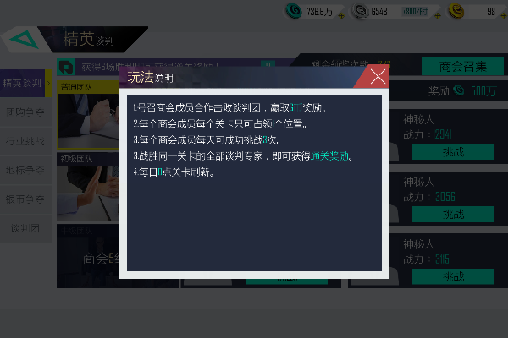508x338 pixels.
Task: Go to the 地标争夺 sidebar tab
Action: pyautogui.click(x=25, y=170)
